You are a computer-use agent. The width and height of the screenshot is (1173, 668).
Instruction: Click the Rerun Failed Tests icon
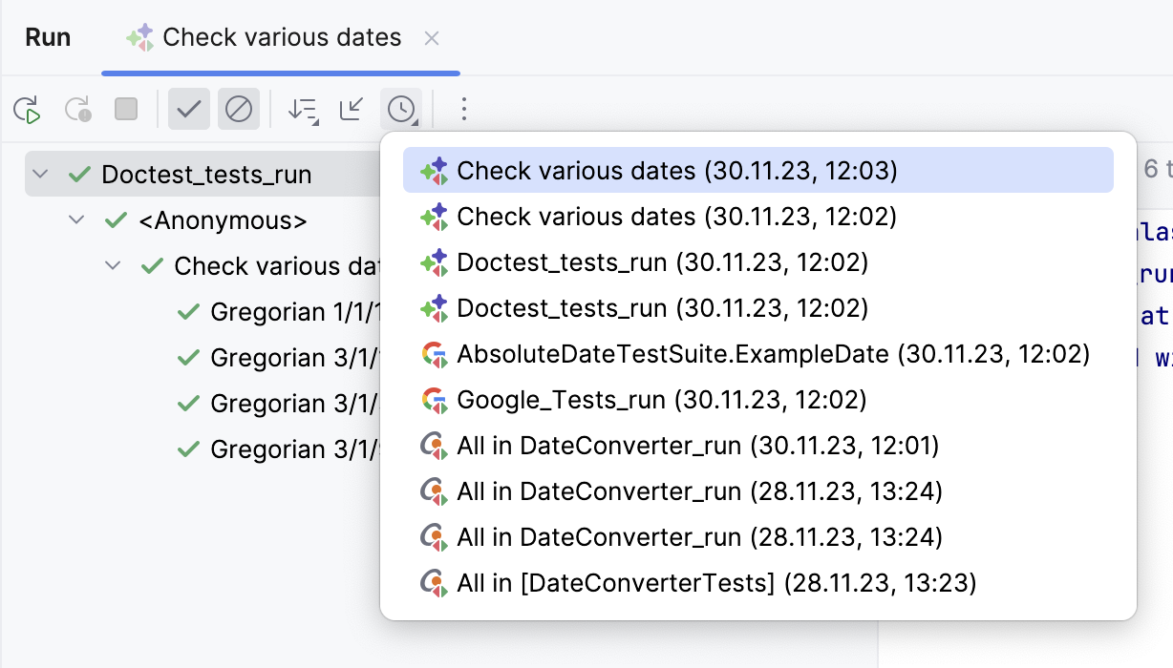77,109
